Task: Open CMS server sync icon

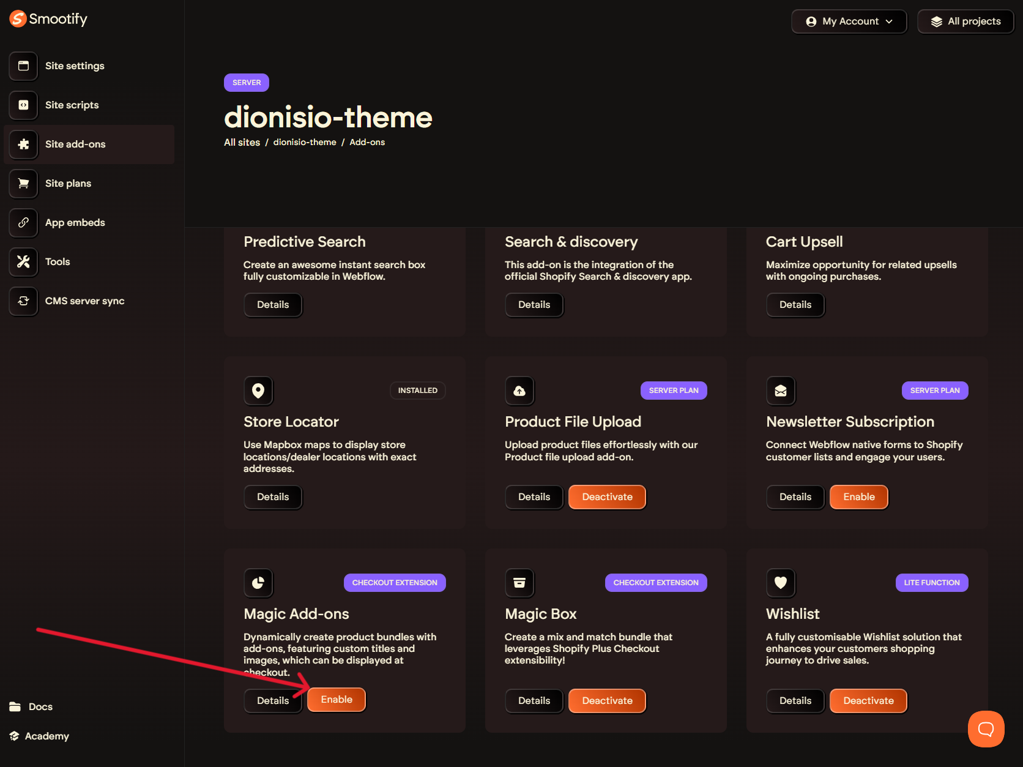Action: click(23, 301)
